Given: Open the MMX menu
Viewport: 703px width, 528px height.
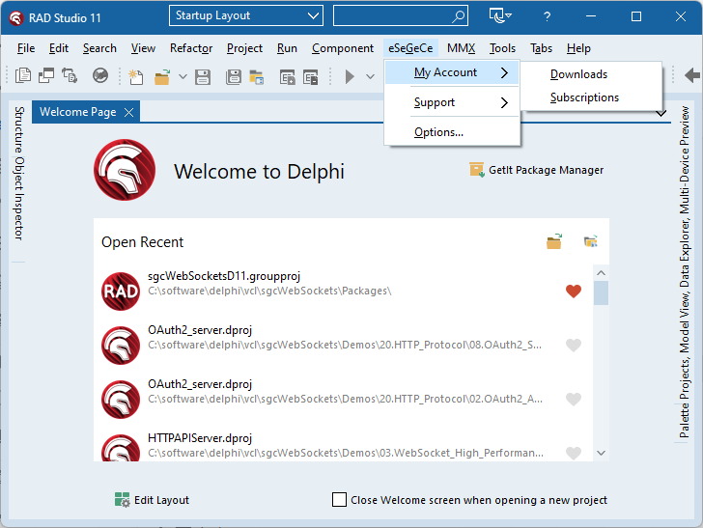Looking at the screenshot, I should [x=461, y=48].
